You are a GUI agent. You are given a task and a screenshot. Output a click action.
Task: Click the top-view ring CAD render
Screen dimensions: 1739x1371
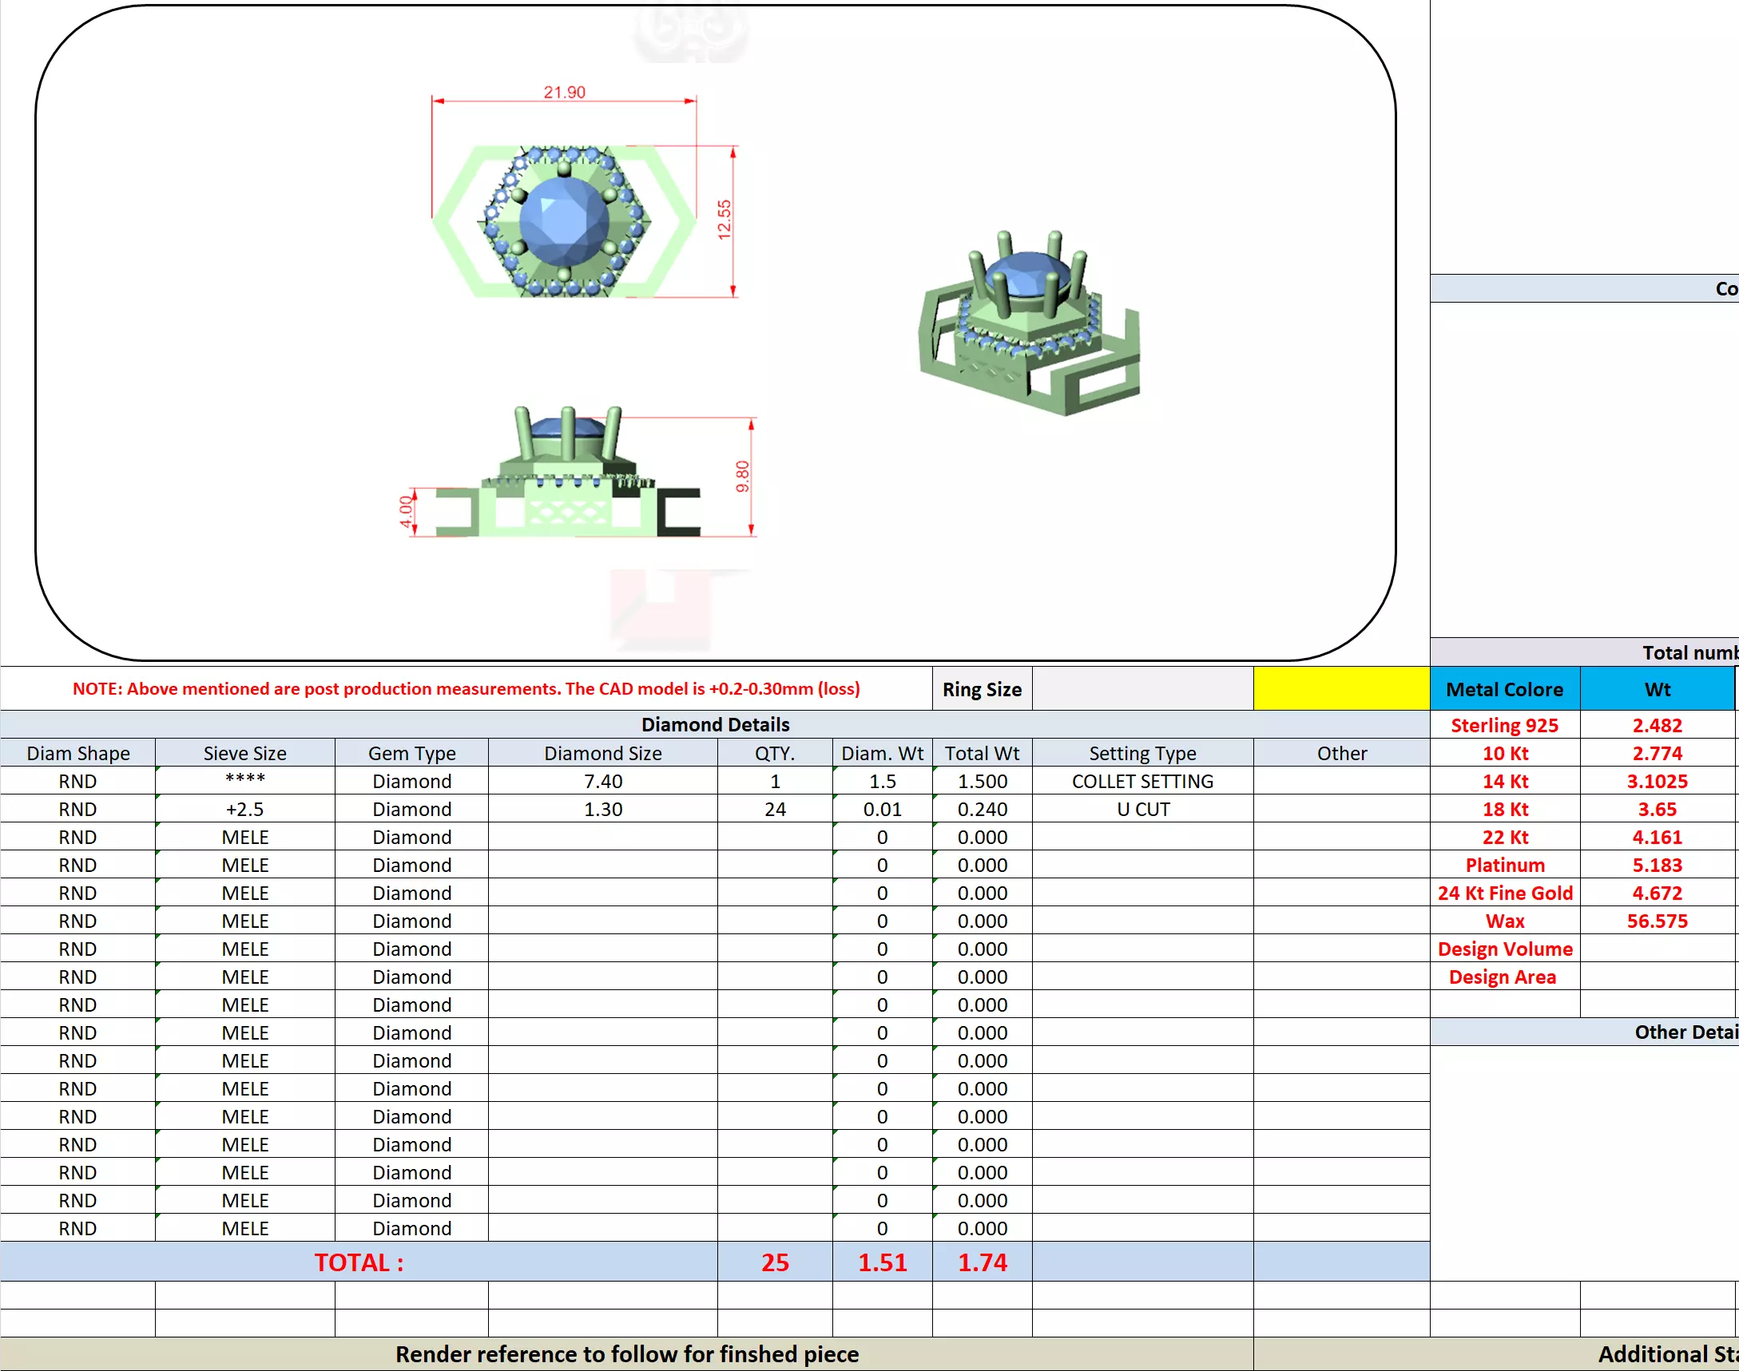pyautogui.click(x=565, y=220)
